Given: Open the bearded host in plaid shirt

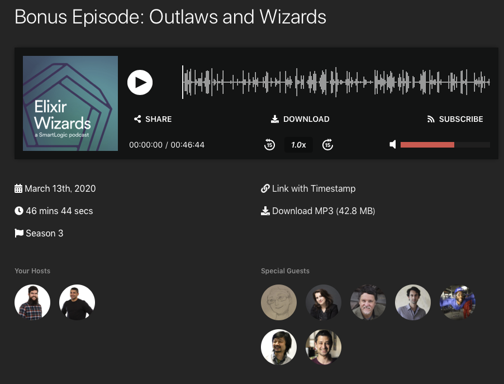Looking at the screenshot, I should (x=32, y=302).
